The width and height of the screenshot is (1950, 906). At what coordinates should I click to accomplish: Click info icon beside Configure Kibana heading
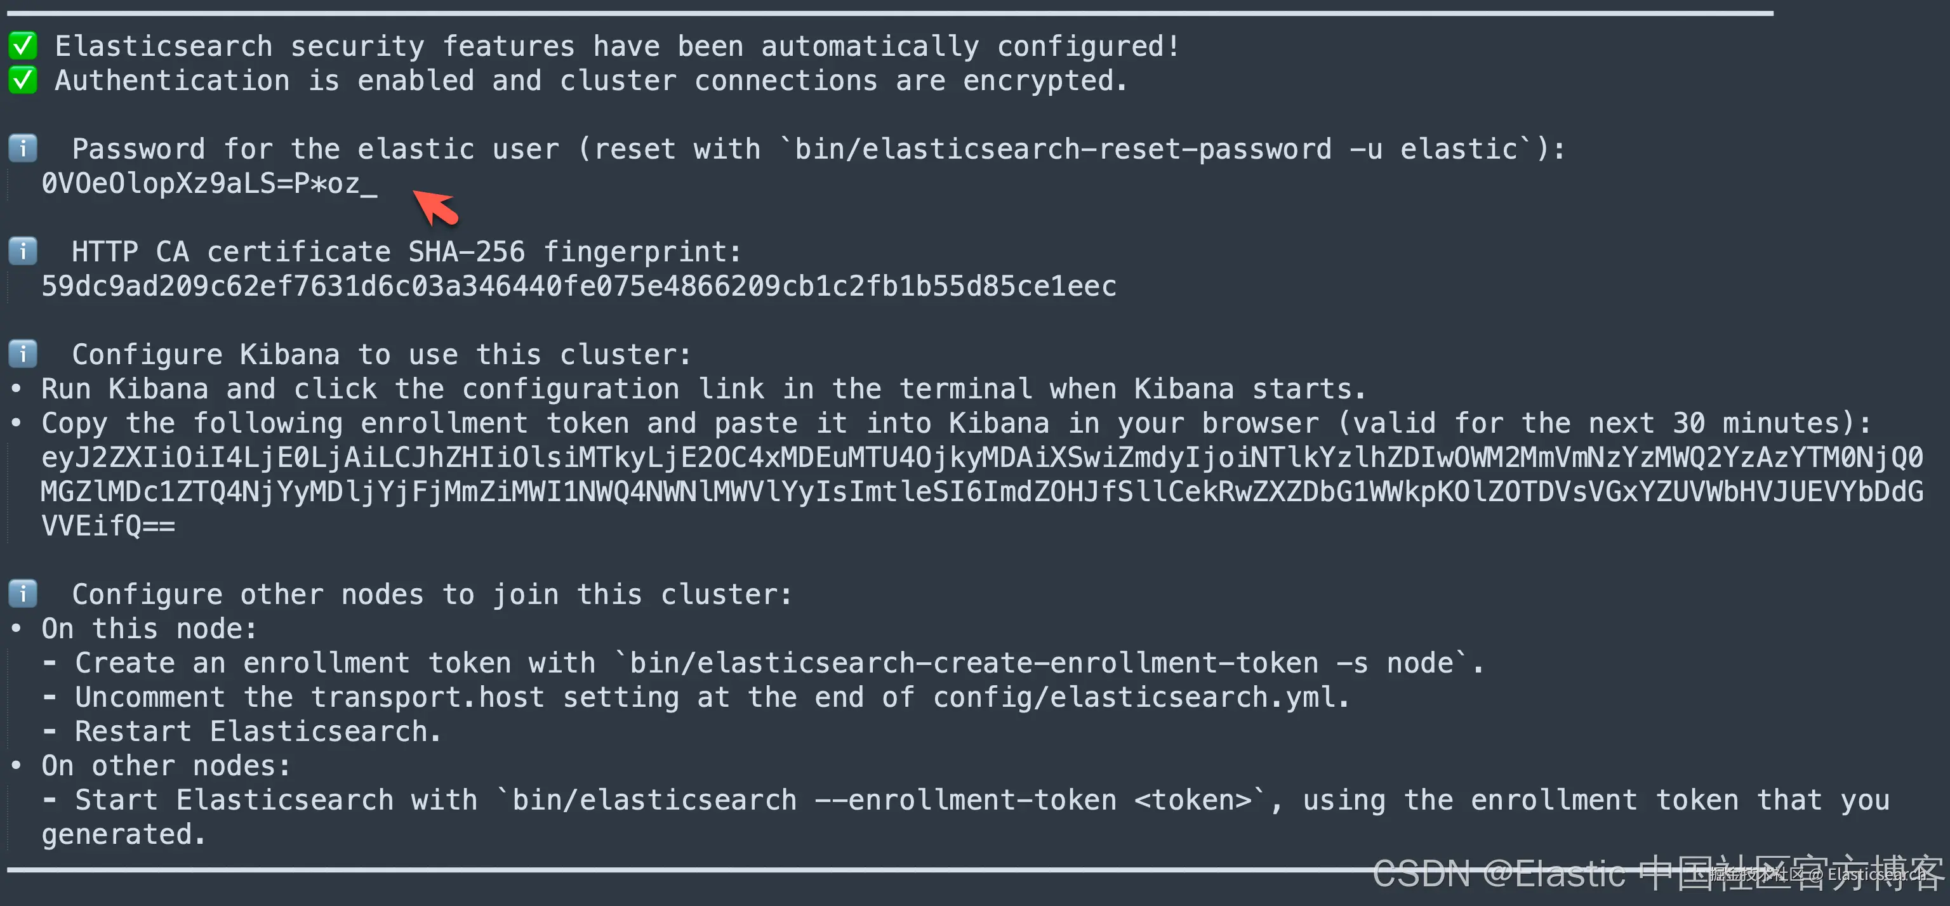[23, 354]
